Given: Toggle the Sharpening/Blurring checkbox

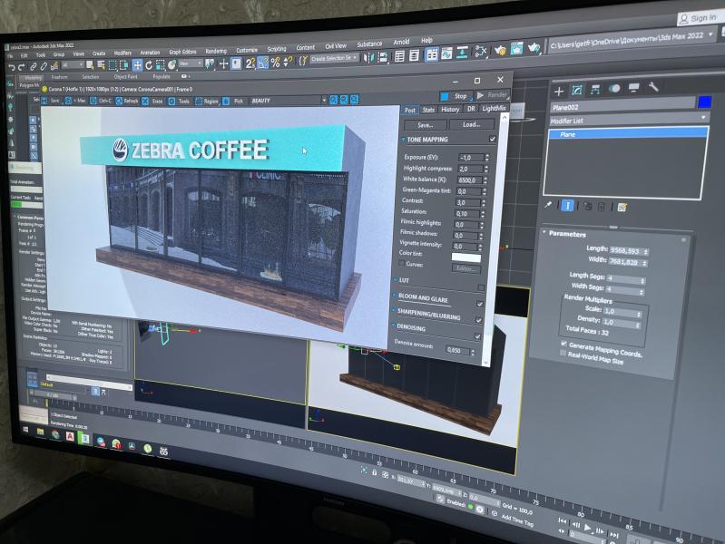Looking at the screenshot, I should [479, 320].
